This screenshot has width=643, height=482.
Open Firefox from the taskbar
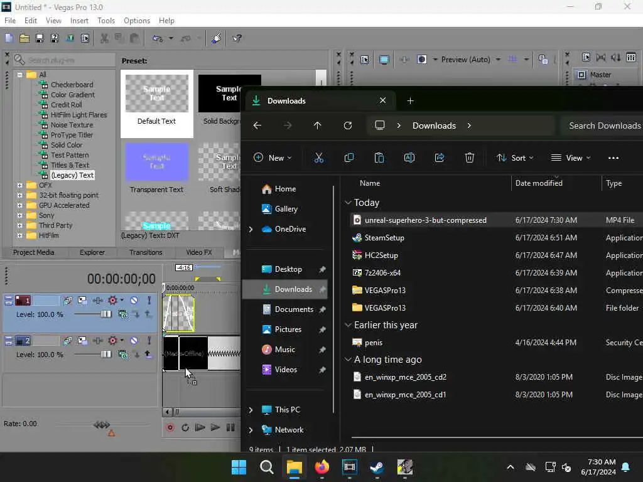pyautogui.click(x=322, y=467)
